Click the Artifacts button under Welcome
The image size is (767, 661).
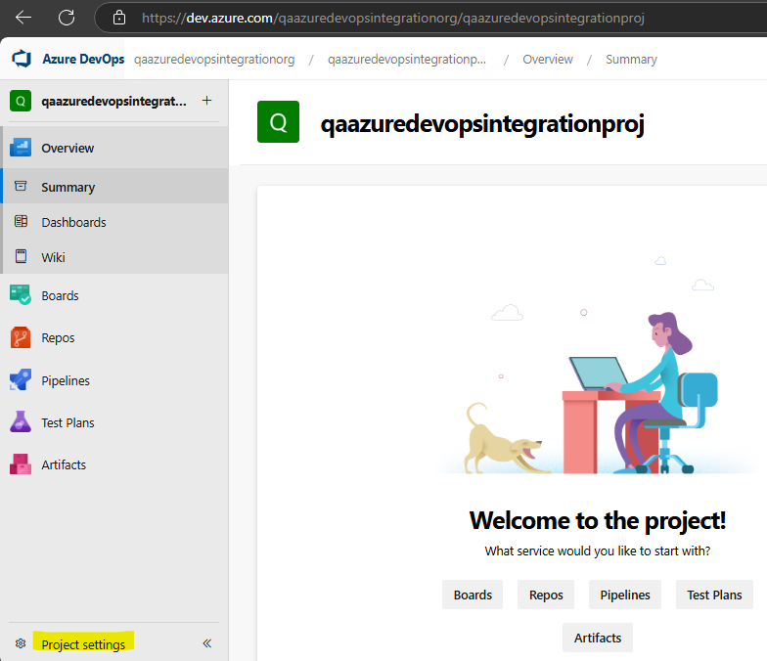click(x=597, y=638)
